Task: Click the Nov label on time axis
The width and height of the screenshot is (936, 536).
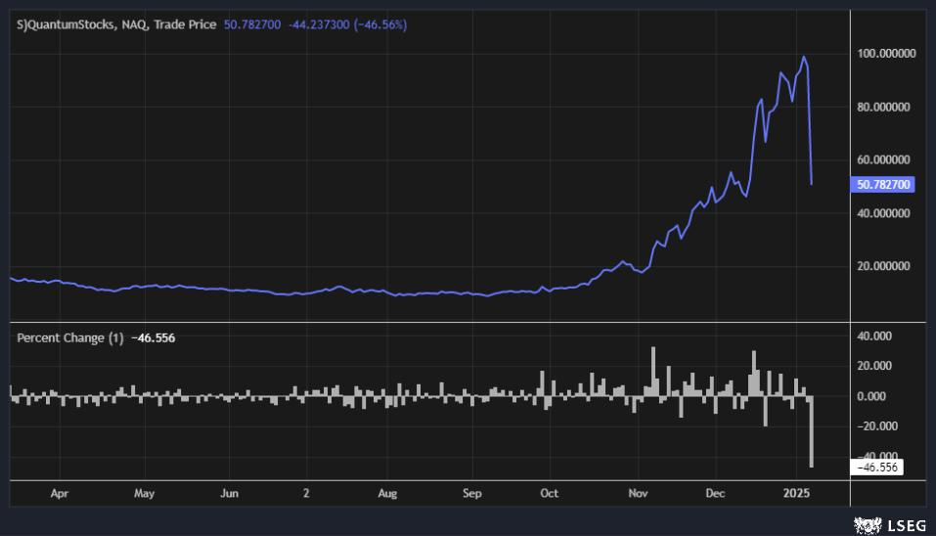Action: (x=638, y=494)
